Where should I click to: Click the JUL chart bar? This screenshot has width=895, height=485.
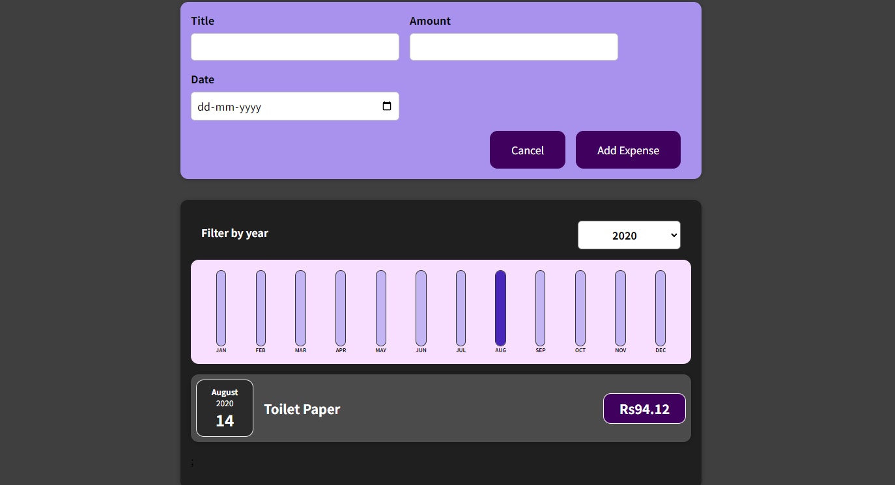click(x=461, y=308)
